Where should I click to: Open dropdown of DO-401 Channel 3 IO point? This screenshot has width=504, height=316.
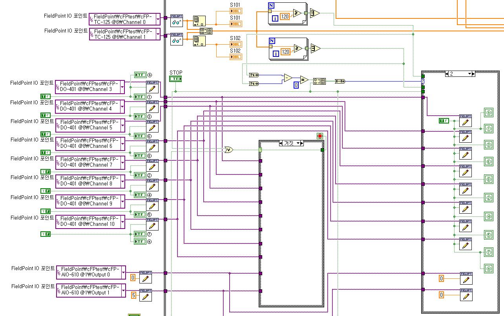coord(122,87)
